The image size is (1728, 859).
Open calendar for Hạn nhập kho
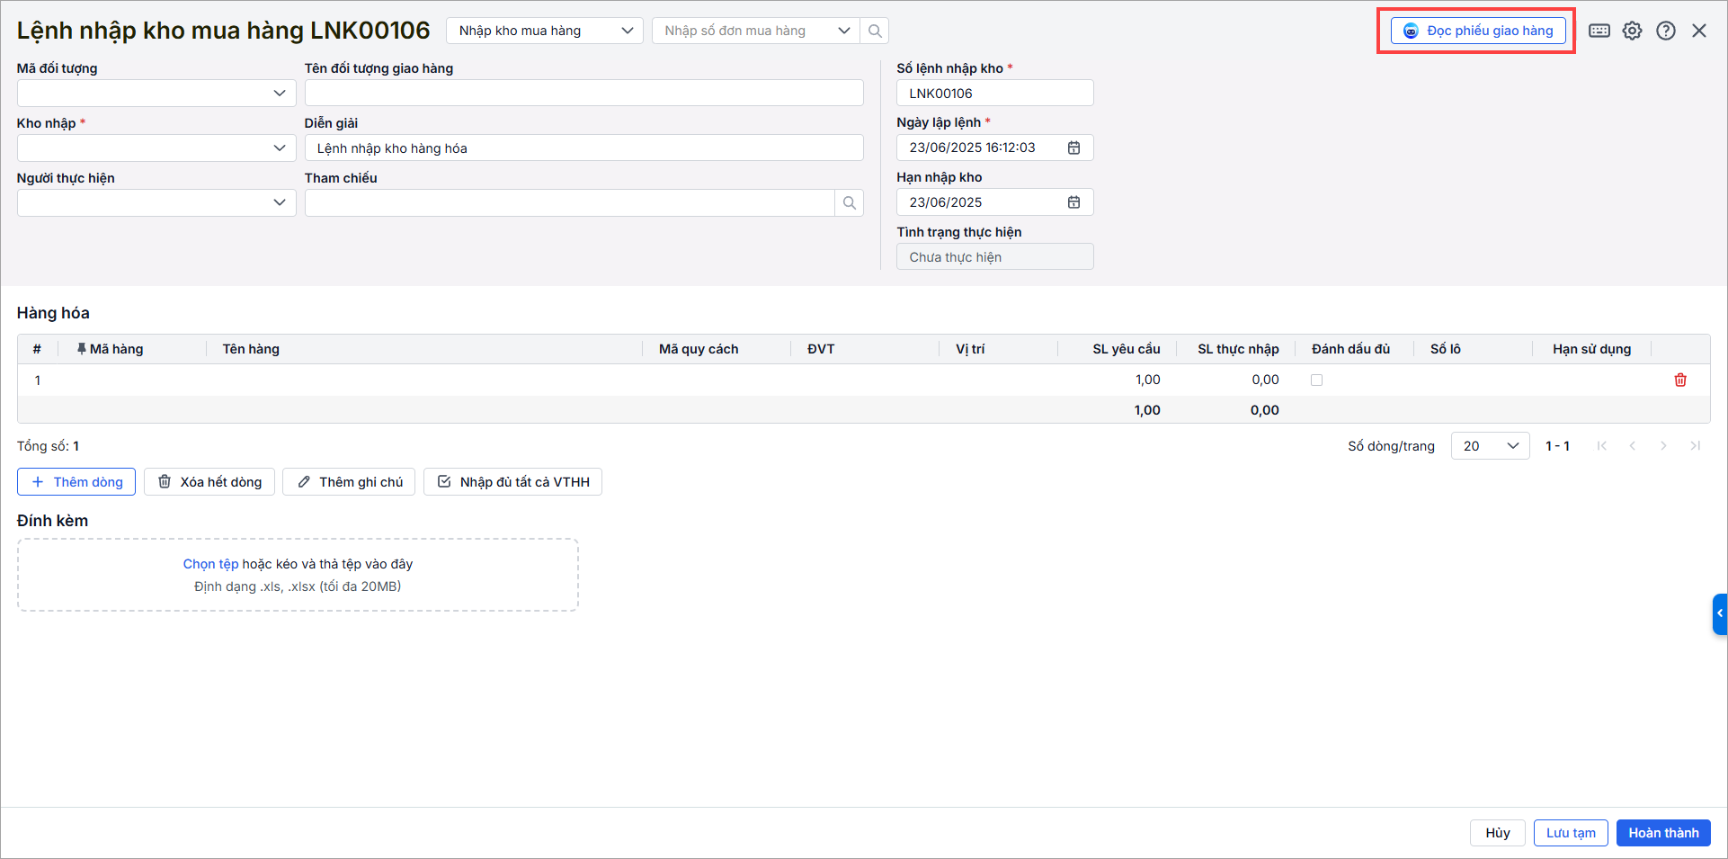pos(1073,202)
